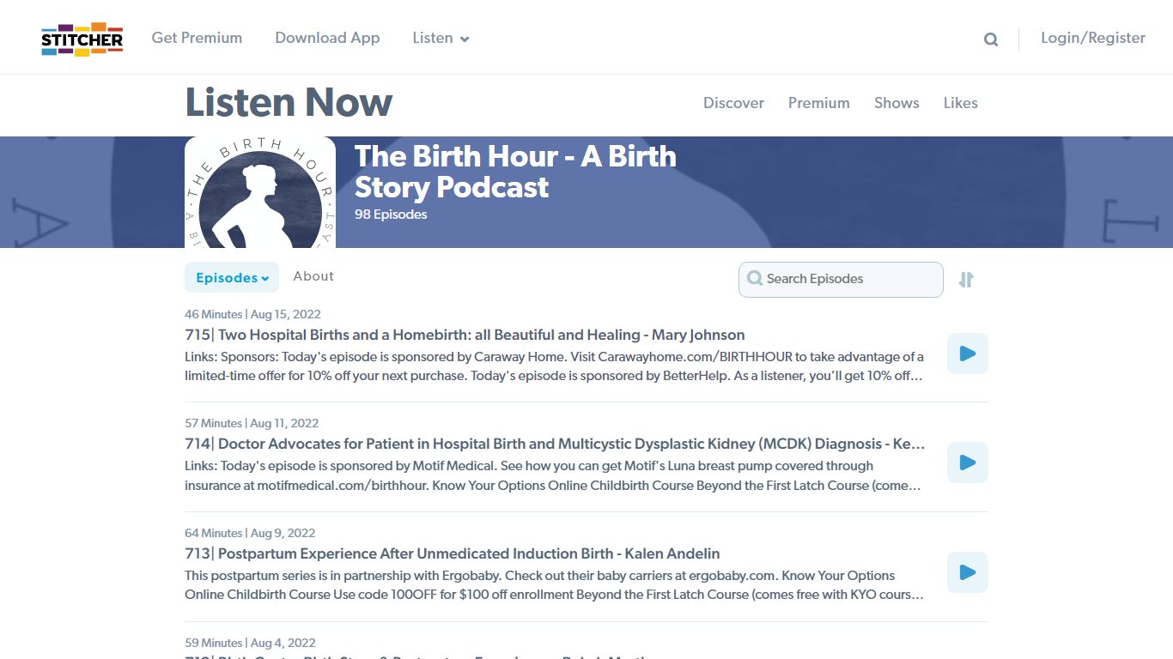Click the Listen Now heading
The height and width of the screenshot is (659, 1173).
click(x=289, y=102)
